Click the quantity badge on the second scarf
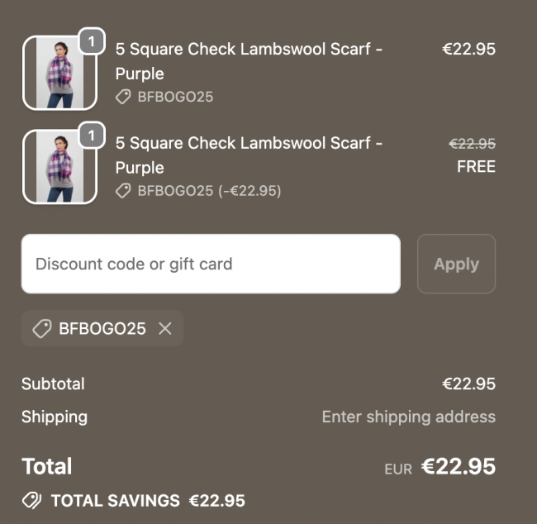The height and width of the screenshot is (524, 537). tap(91, 135)
